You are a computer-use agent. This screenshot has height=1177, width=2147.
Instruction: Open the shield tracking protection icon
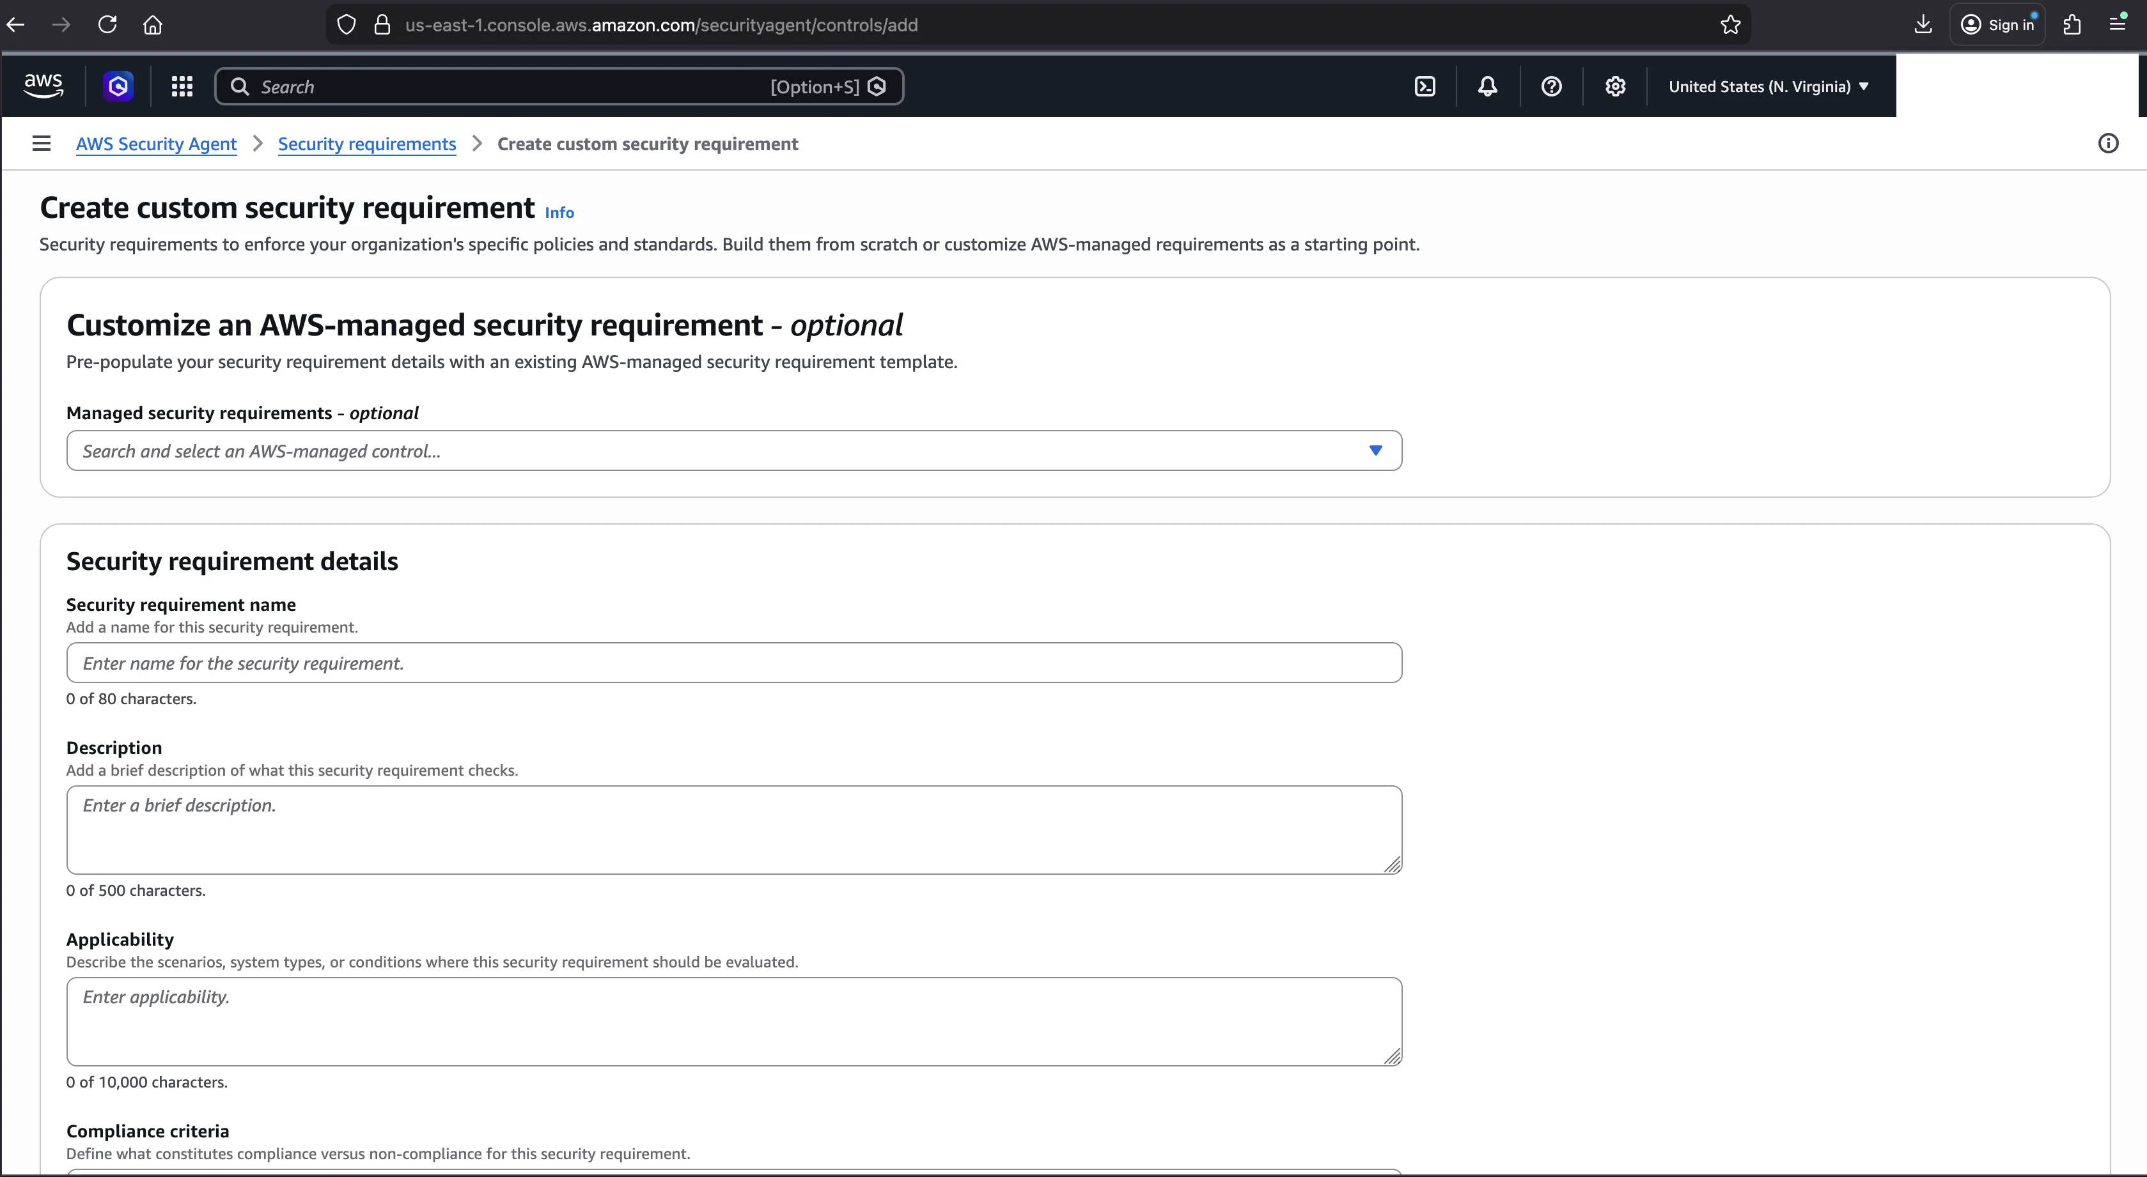point(347,25)
